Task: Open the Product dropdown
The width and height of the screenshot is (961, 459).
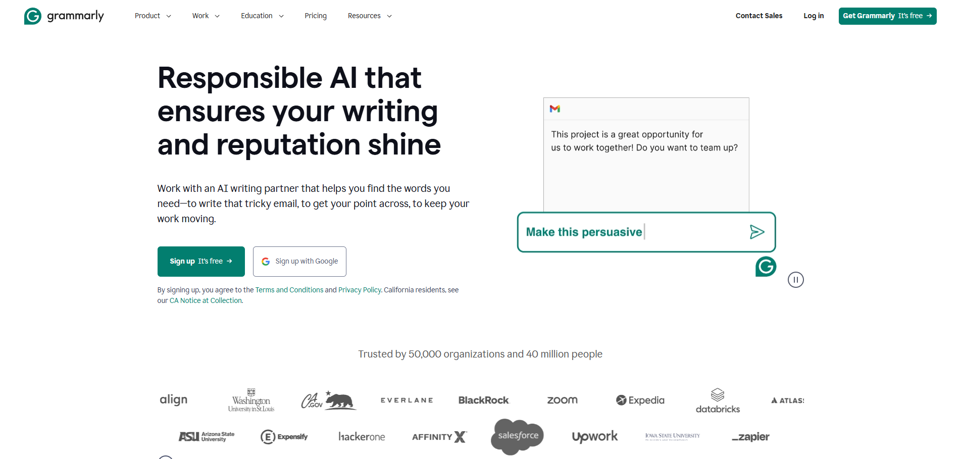Action: [x=153, y=16]
